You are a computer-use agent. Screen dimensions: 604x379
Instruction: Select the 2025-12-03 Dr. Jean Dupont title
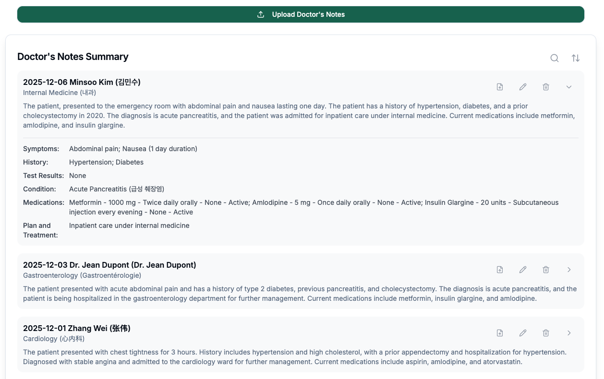point(109,265)
